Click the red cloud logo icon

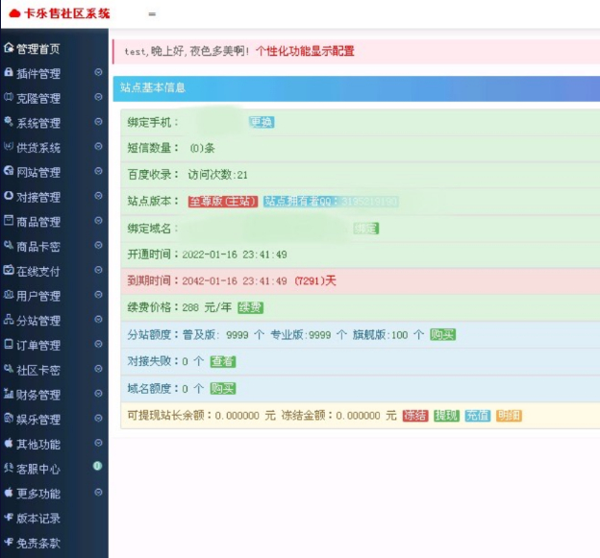pyautogui.click(x=14, y=13)
